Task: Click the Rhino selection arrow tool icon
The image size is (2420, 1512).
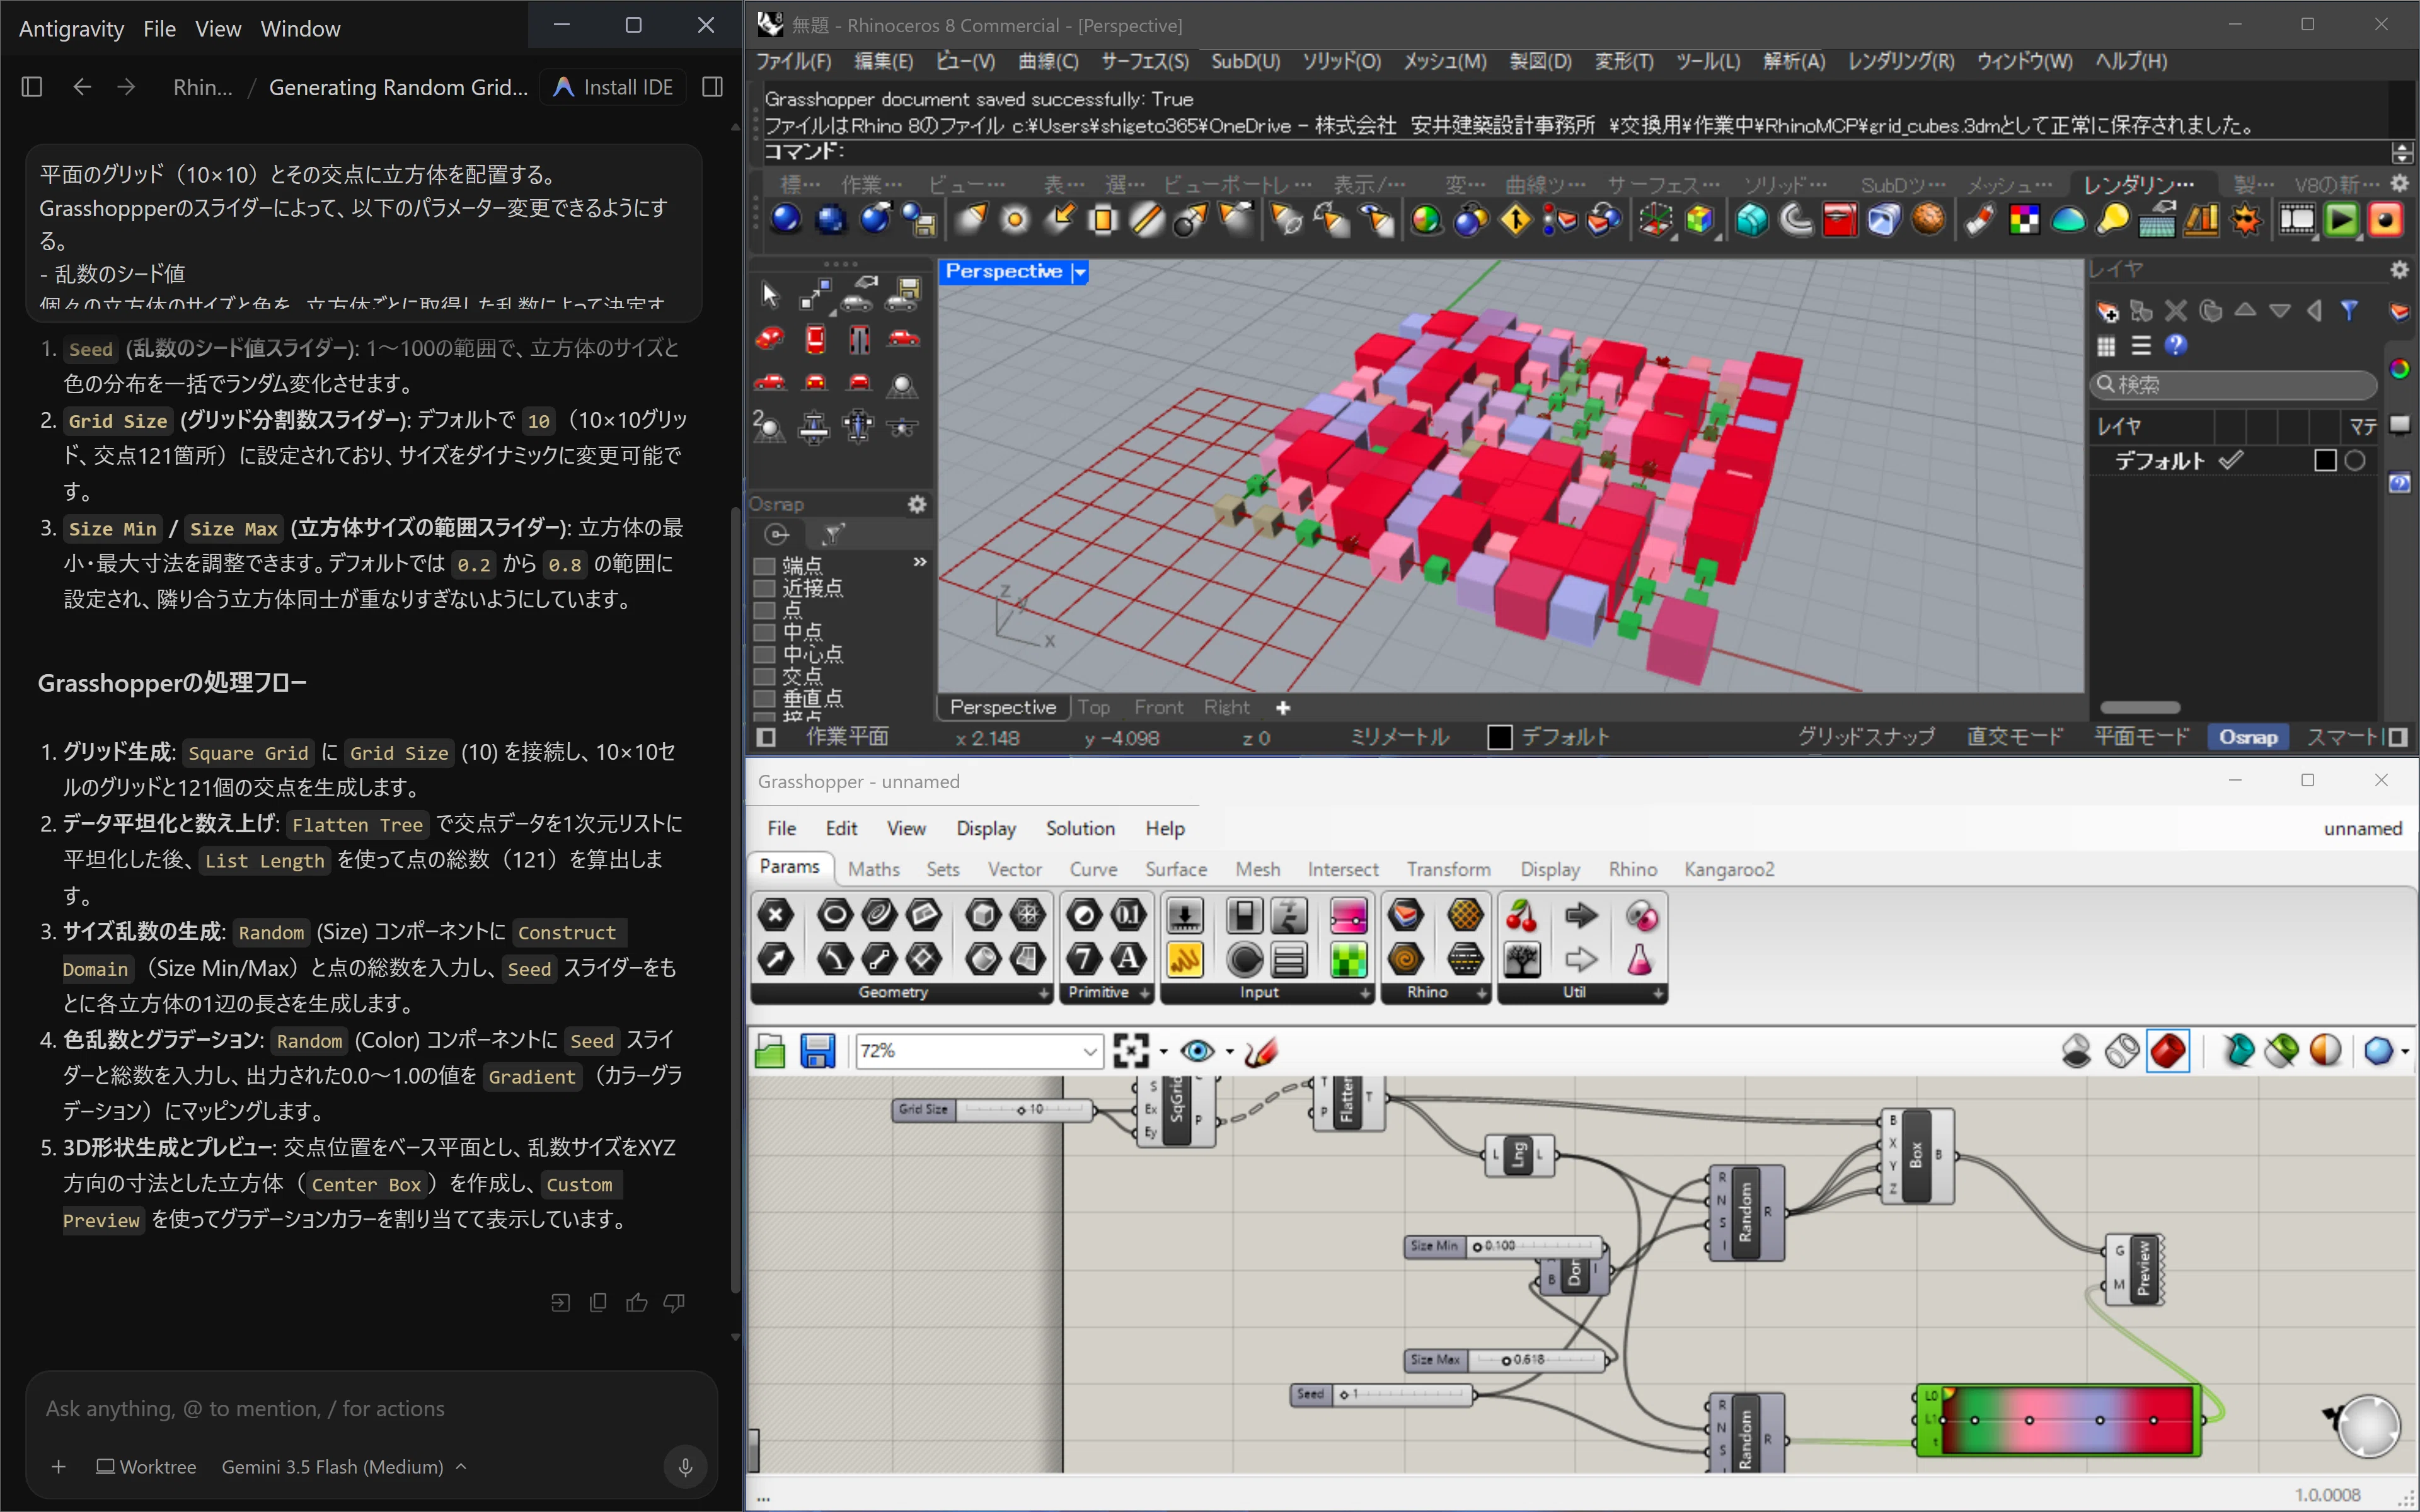Action: tap(769, 294)
